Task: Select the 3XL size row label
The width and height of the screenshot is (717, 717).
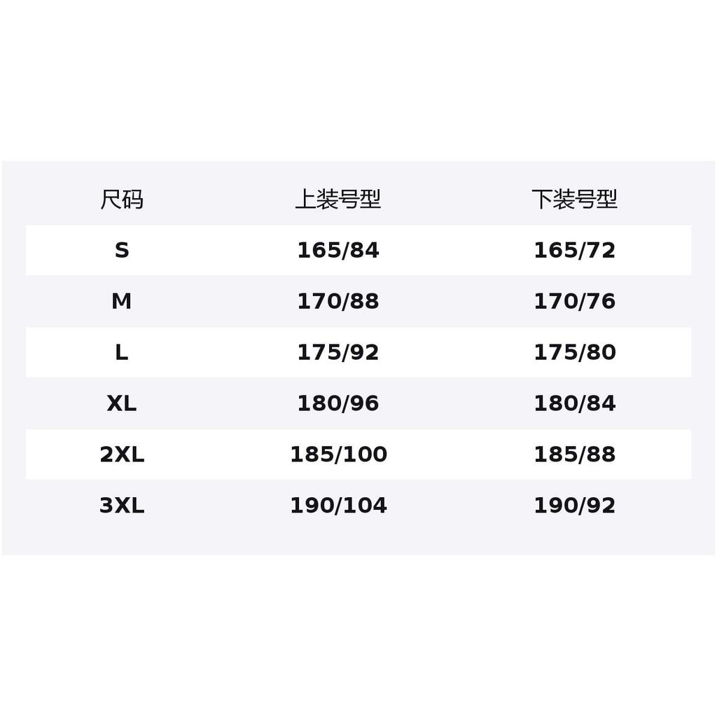Action: coord(122,506)
